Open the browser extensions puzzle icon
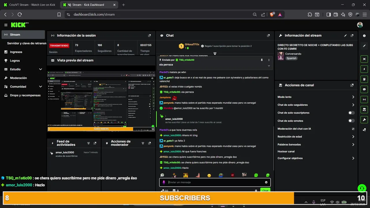 point(310,14)
